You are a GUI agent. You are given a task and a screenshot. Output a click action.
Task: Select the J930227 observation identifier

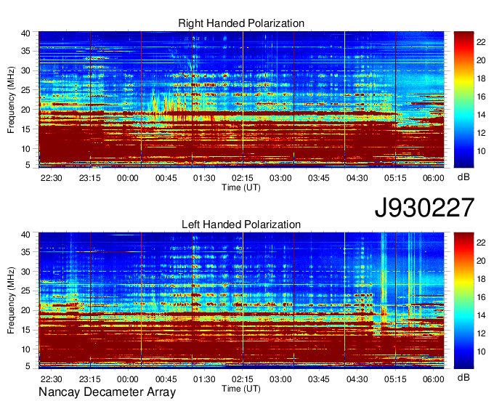pyautogui.click(x=424, y=208)
